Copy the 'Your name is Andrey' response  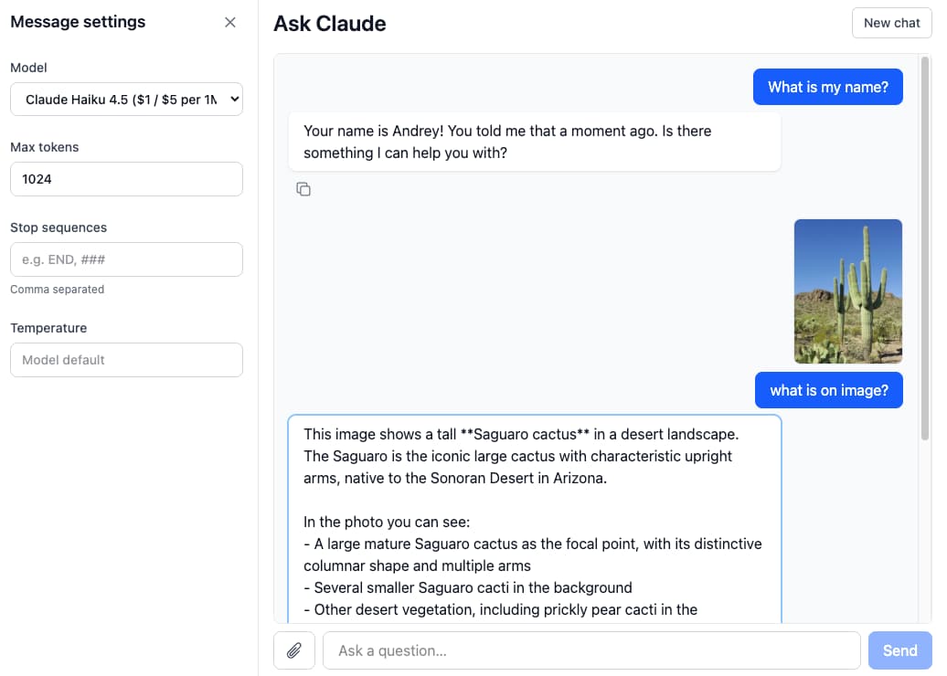(303, 189)
